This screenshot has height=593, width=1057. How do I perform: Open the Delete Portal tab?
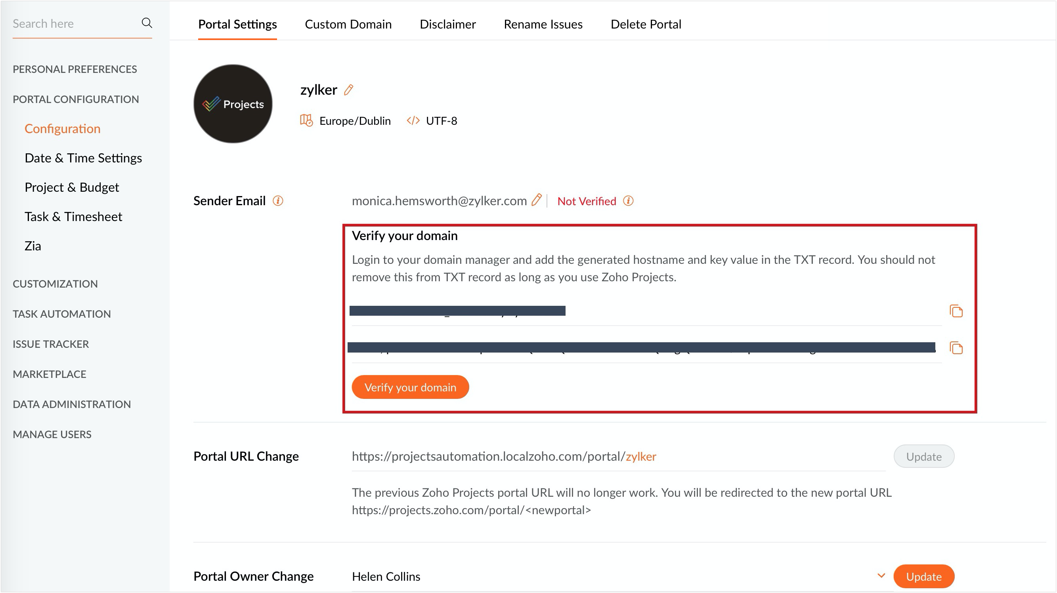click(646, 24)
